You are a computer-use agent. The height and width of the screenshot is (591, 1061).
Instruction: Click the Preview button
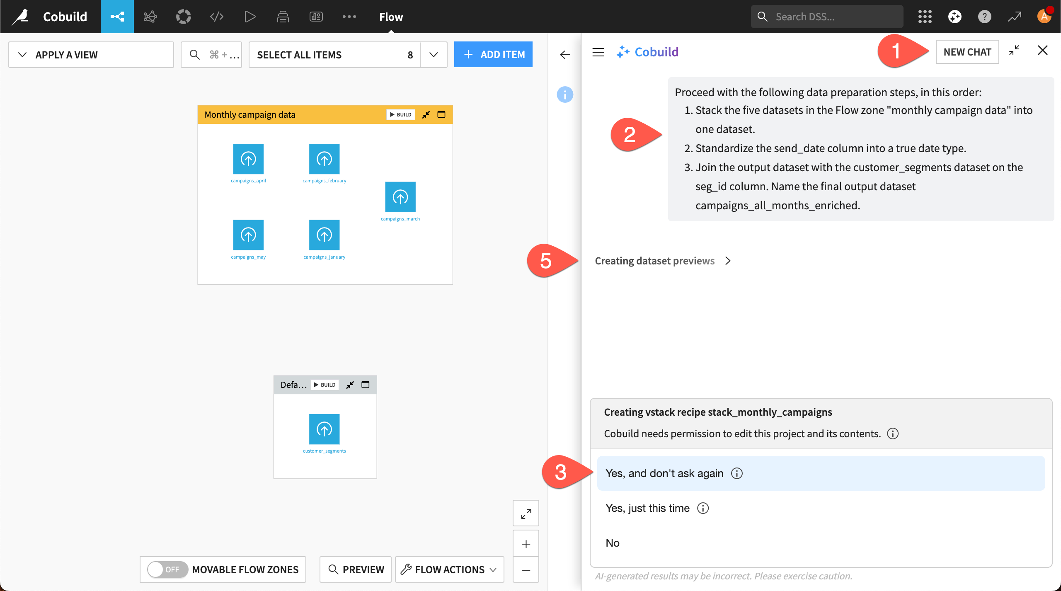[356, 569]
